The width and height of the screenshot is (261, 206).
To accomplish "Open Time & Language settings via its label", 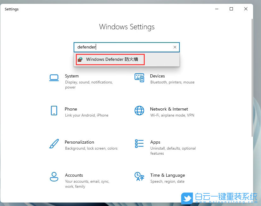I will click(x=167, y=175).
